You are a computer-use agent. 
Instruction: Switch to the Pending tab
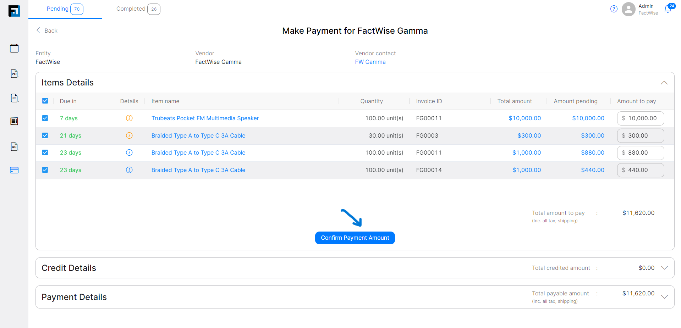pos(65,9)
